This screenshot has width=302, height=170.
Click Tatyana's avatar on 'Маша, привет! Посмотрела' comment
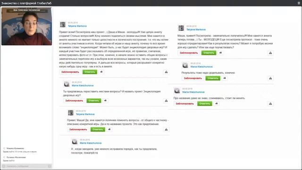181,28
